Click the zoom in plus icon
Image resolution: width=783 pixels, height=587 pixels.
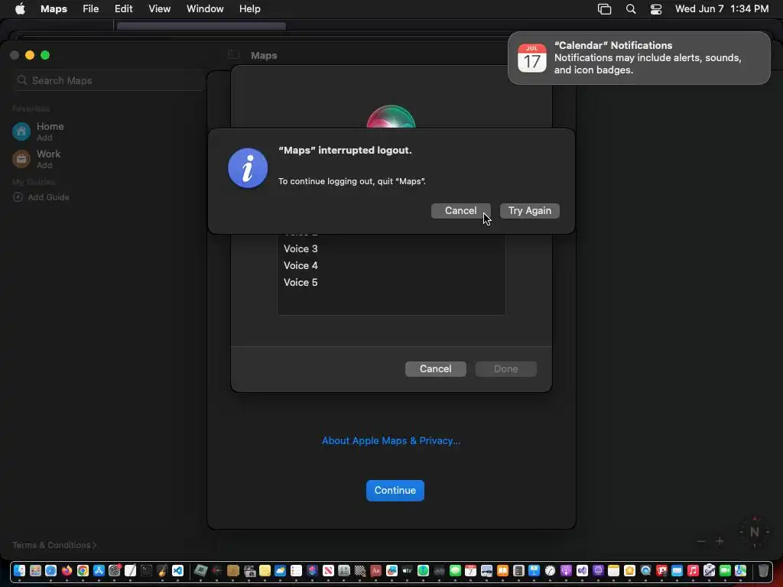(x=720, y=542)
